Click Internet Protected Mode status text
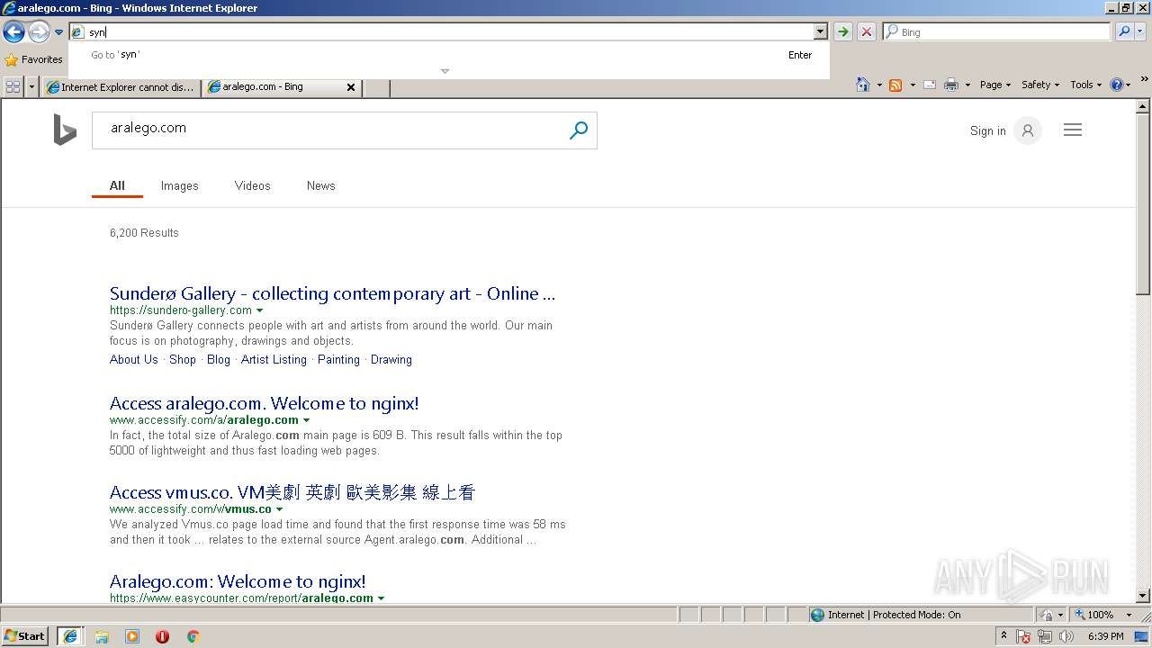The width and height of the screenshot is (1152, 648). point(893,615)
